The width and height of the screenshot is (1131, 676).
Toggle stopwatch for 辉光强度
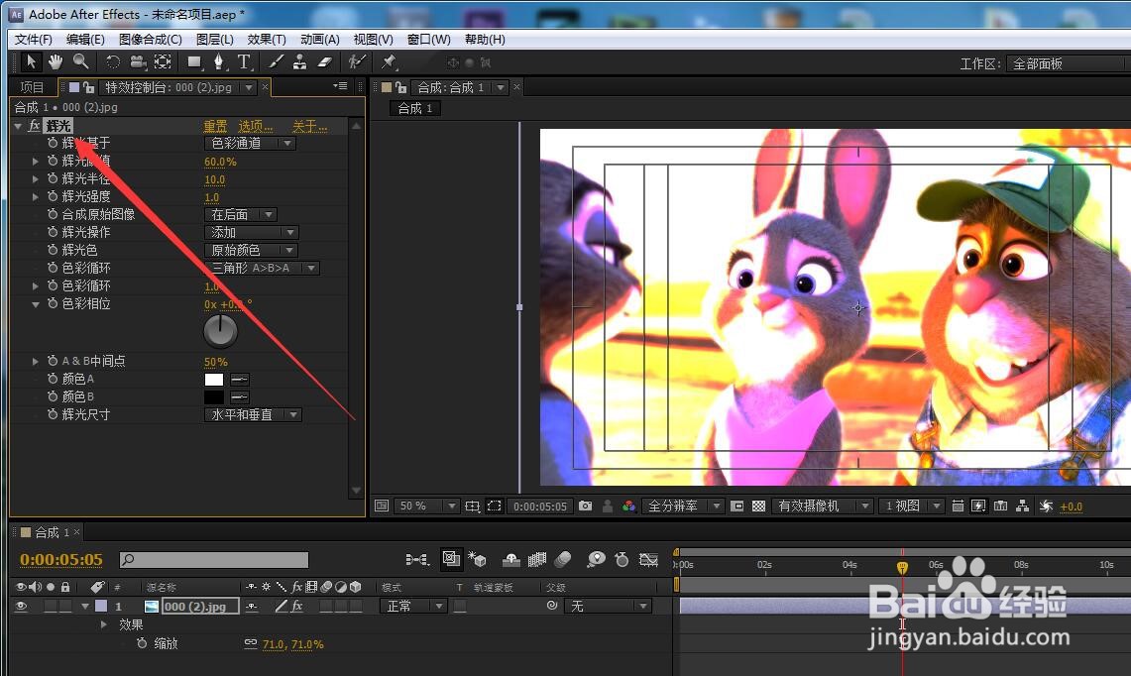(53, 196)
